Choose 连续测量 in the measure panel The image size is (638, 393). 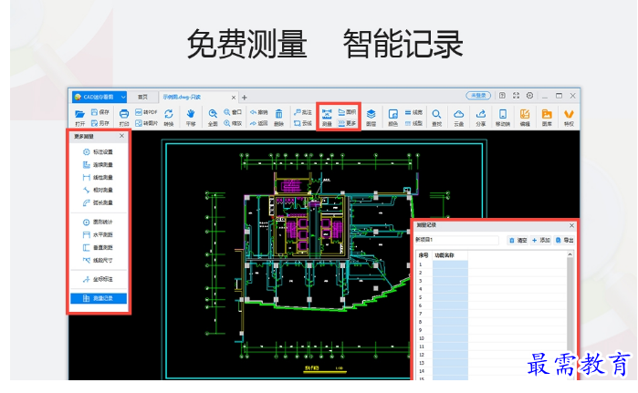click(x=98, y=165)
